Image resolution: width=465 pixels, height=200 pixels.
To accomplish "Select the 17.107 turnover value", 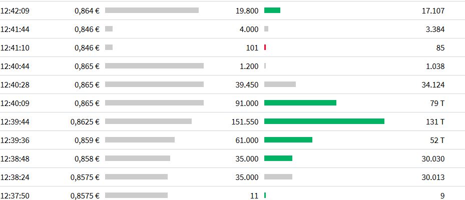I will pos(433,10).
